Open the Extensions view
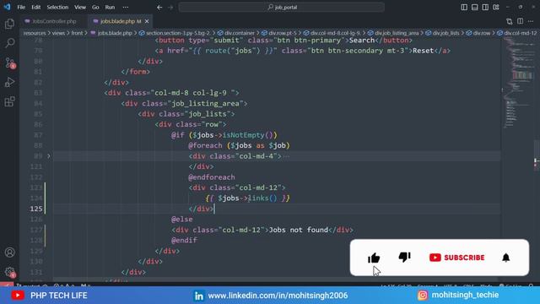 tap(9, 101)
